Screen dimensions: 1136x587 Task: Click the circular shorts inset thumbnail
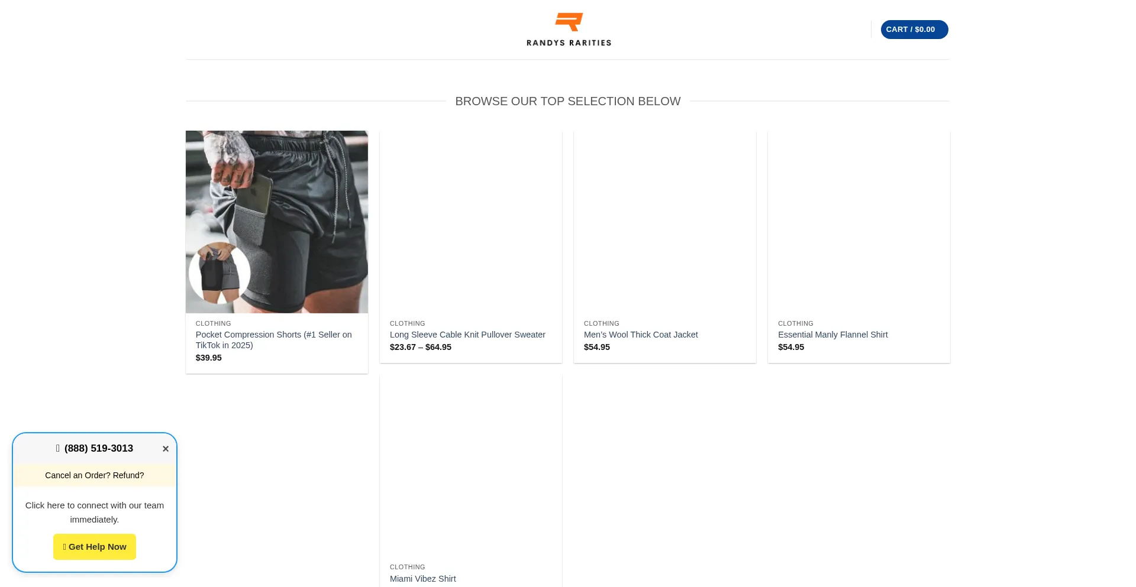pos(220,273)
